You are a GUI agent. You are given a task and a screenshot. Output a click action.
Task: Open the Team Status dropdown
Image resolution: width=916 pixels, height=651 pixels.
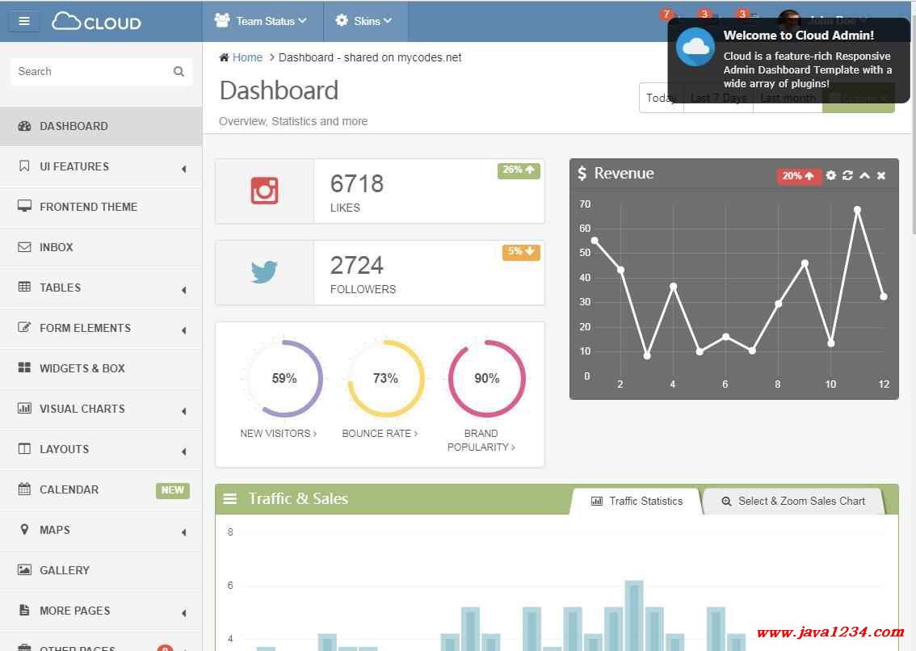click(261, 21)
